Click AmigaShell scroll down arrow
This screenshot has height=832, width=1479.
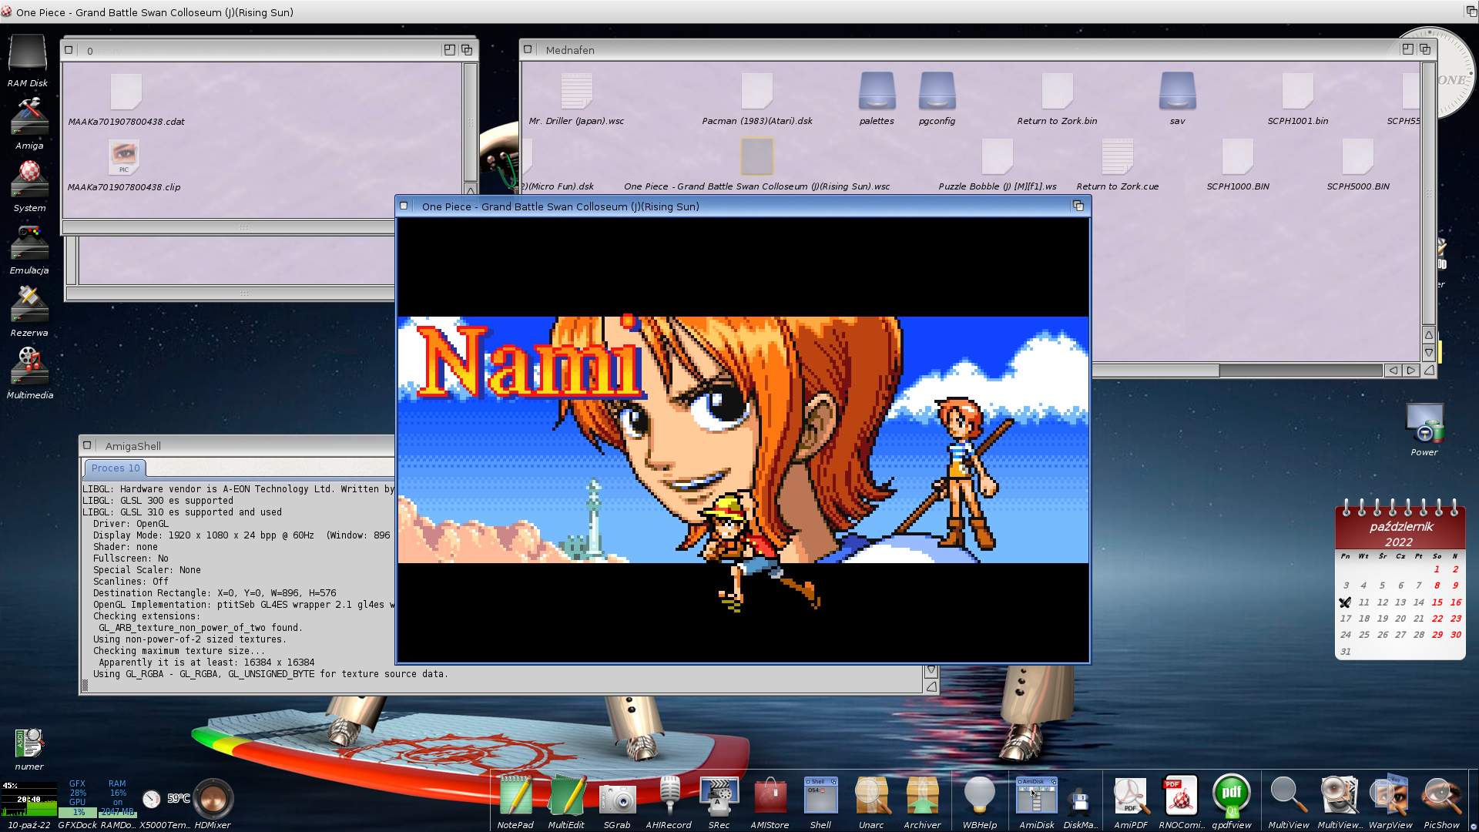pos(931,670)
